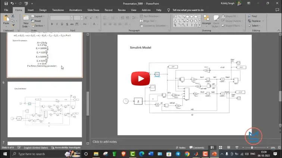
Task: Expand the Layout dropdown
Action: 38,16
